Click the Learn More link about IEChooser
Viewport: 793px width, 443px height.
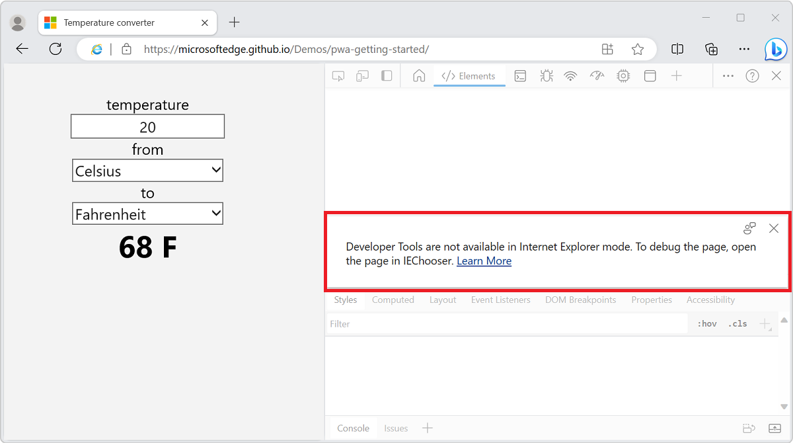click(x=484, y=261)
